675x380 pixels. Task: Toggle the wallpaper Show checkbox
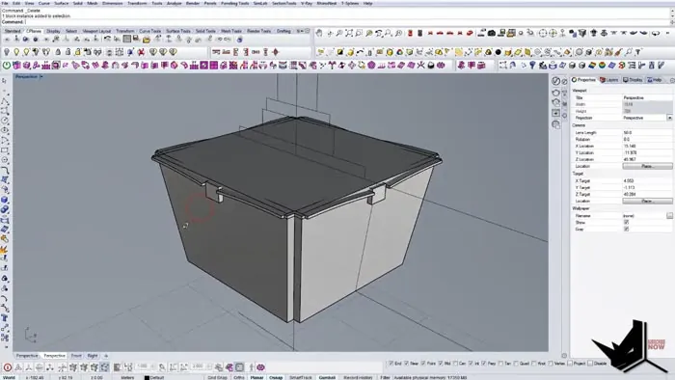pos(626,223)
